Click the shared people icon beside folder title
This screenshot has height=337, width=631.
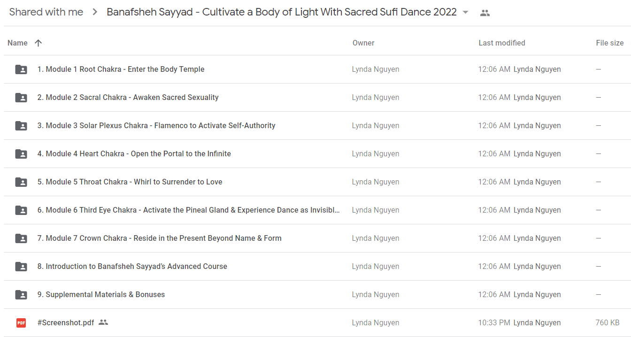(x=485, y=13)
